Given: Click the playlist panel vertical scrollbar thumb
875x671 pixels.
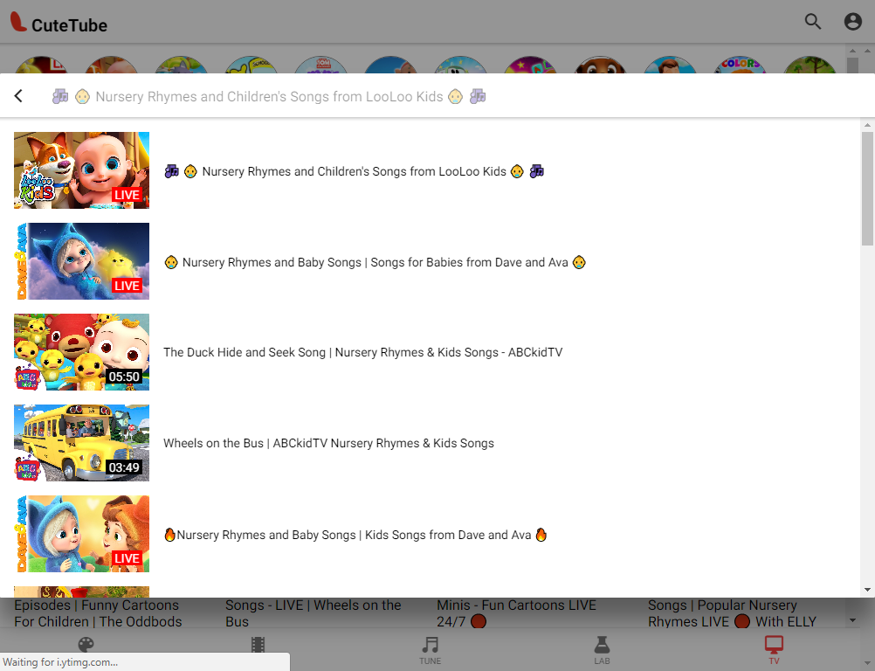Looking at the screenshot, I should (x=867, y=189).
